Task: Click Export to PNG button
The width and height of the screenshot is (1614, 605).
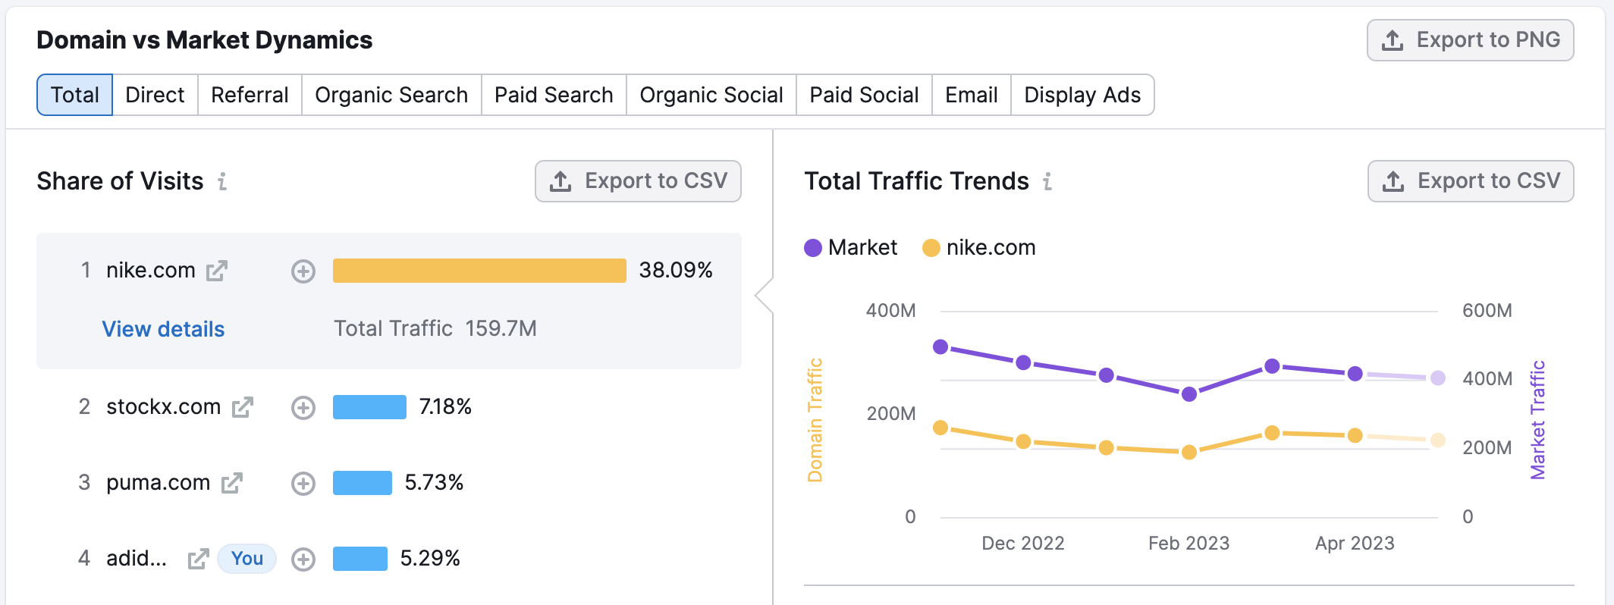Action: pos(1470,40)
